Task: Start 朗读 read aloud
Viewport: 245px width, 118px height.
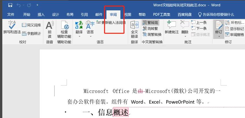Action: point(50,30)
